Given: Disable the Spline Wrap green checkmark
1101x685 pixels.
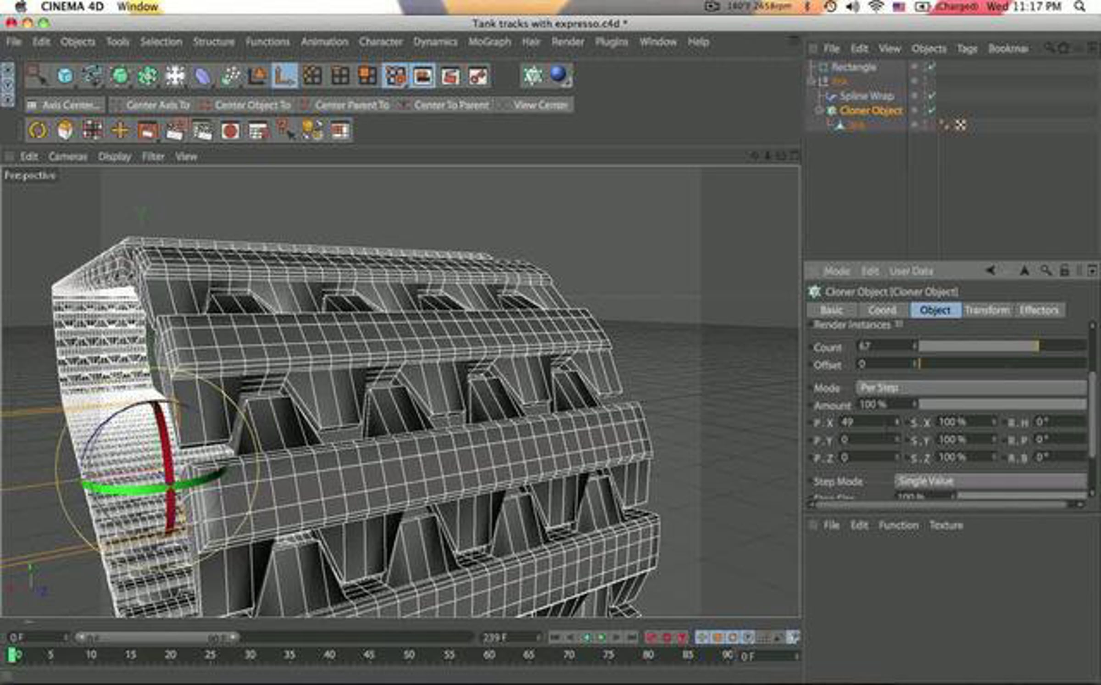Looking at the screenshot, I should (931, 96).
